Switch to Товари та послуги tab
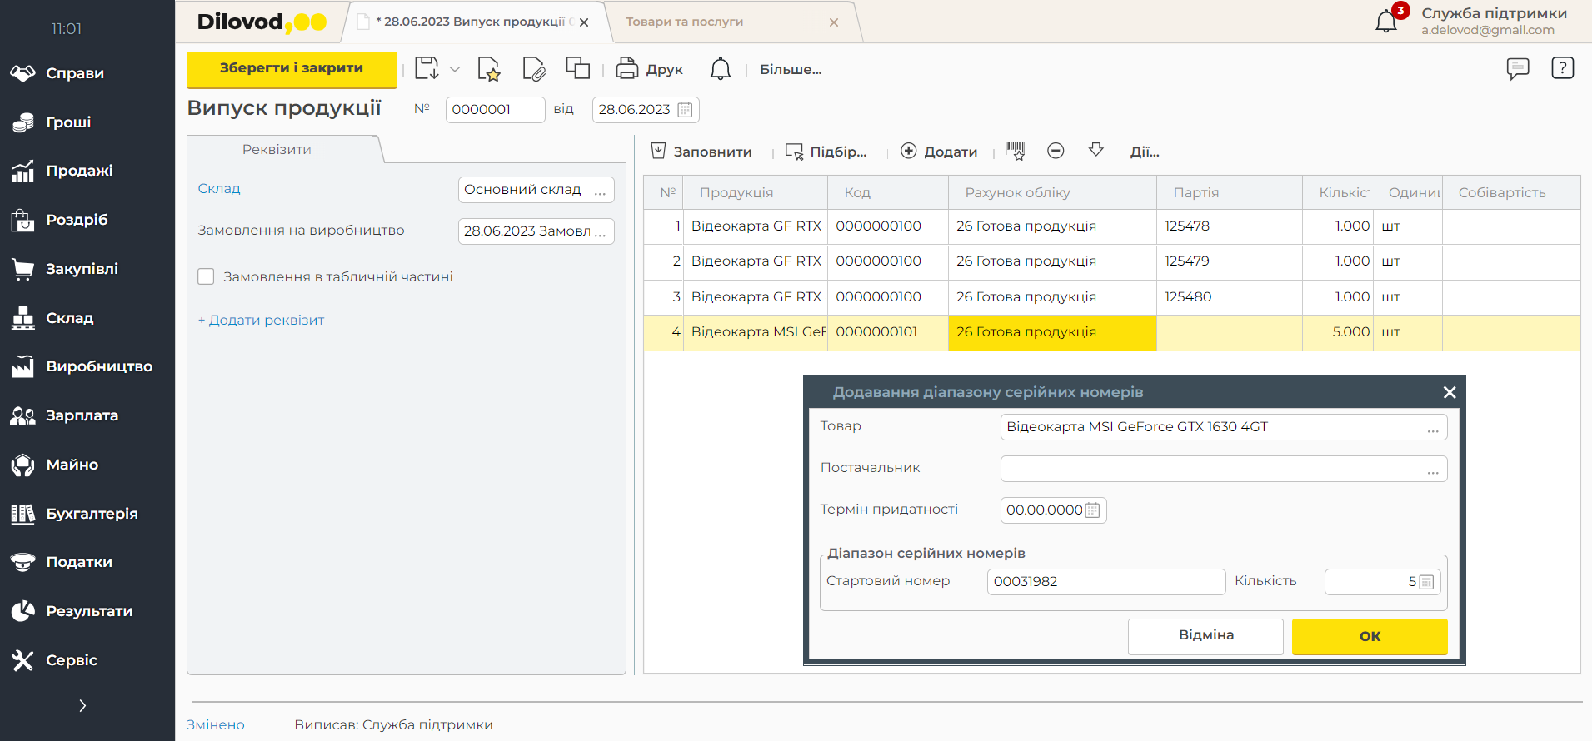 (x=684, y=22)
